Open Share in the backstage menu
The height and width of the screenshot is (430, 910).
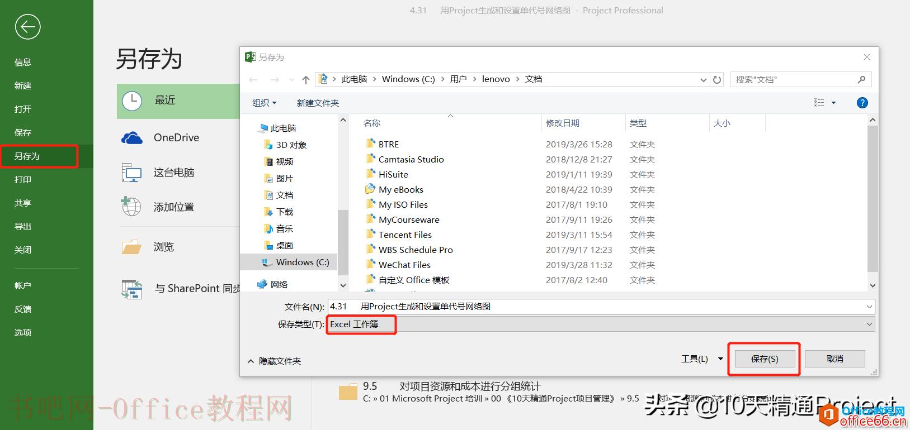coord(23,203)
